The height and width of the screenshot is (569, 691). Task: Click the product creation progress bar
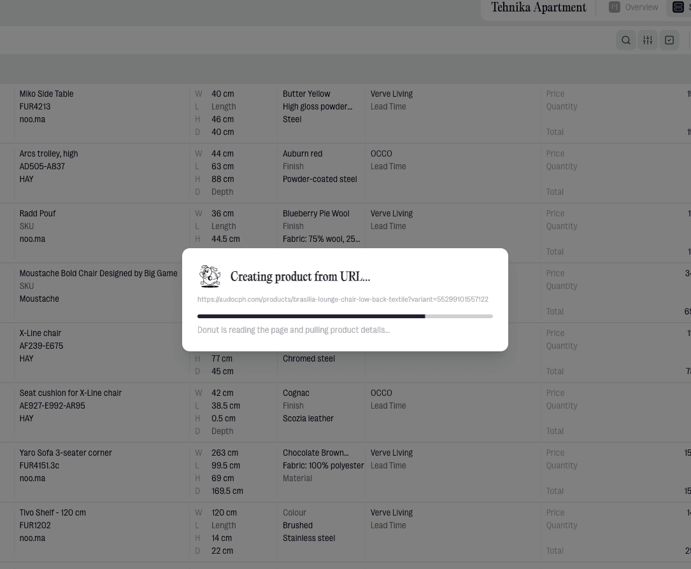(345, 316)
